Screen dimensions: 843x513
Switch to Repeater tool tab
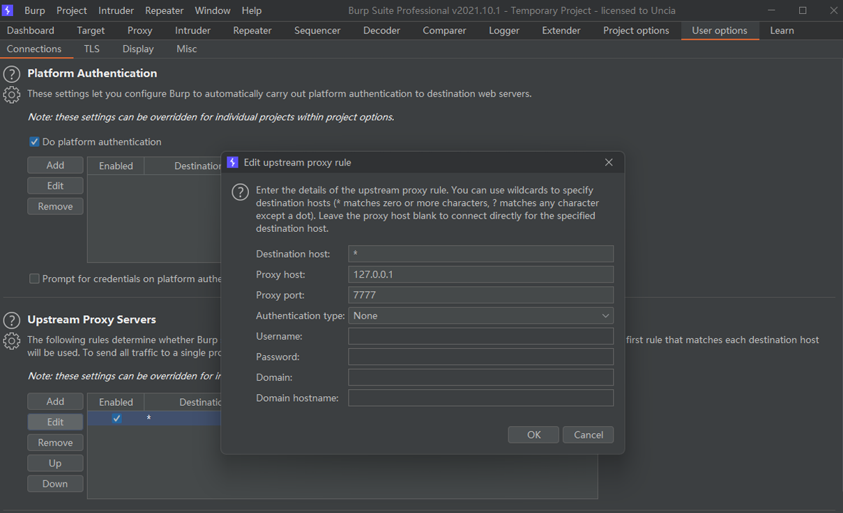click(252, 31)
